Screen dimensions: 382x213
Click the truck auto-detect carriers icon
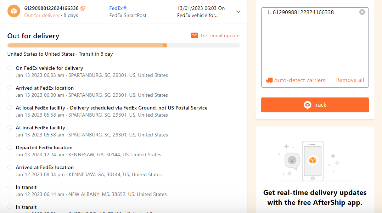point(269,80)
